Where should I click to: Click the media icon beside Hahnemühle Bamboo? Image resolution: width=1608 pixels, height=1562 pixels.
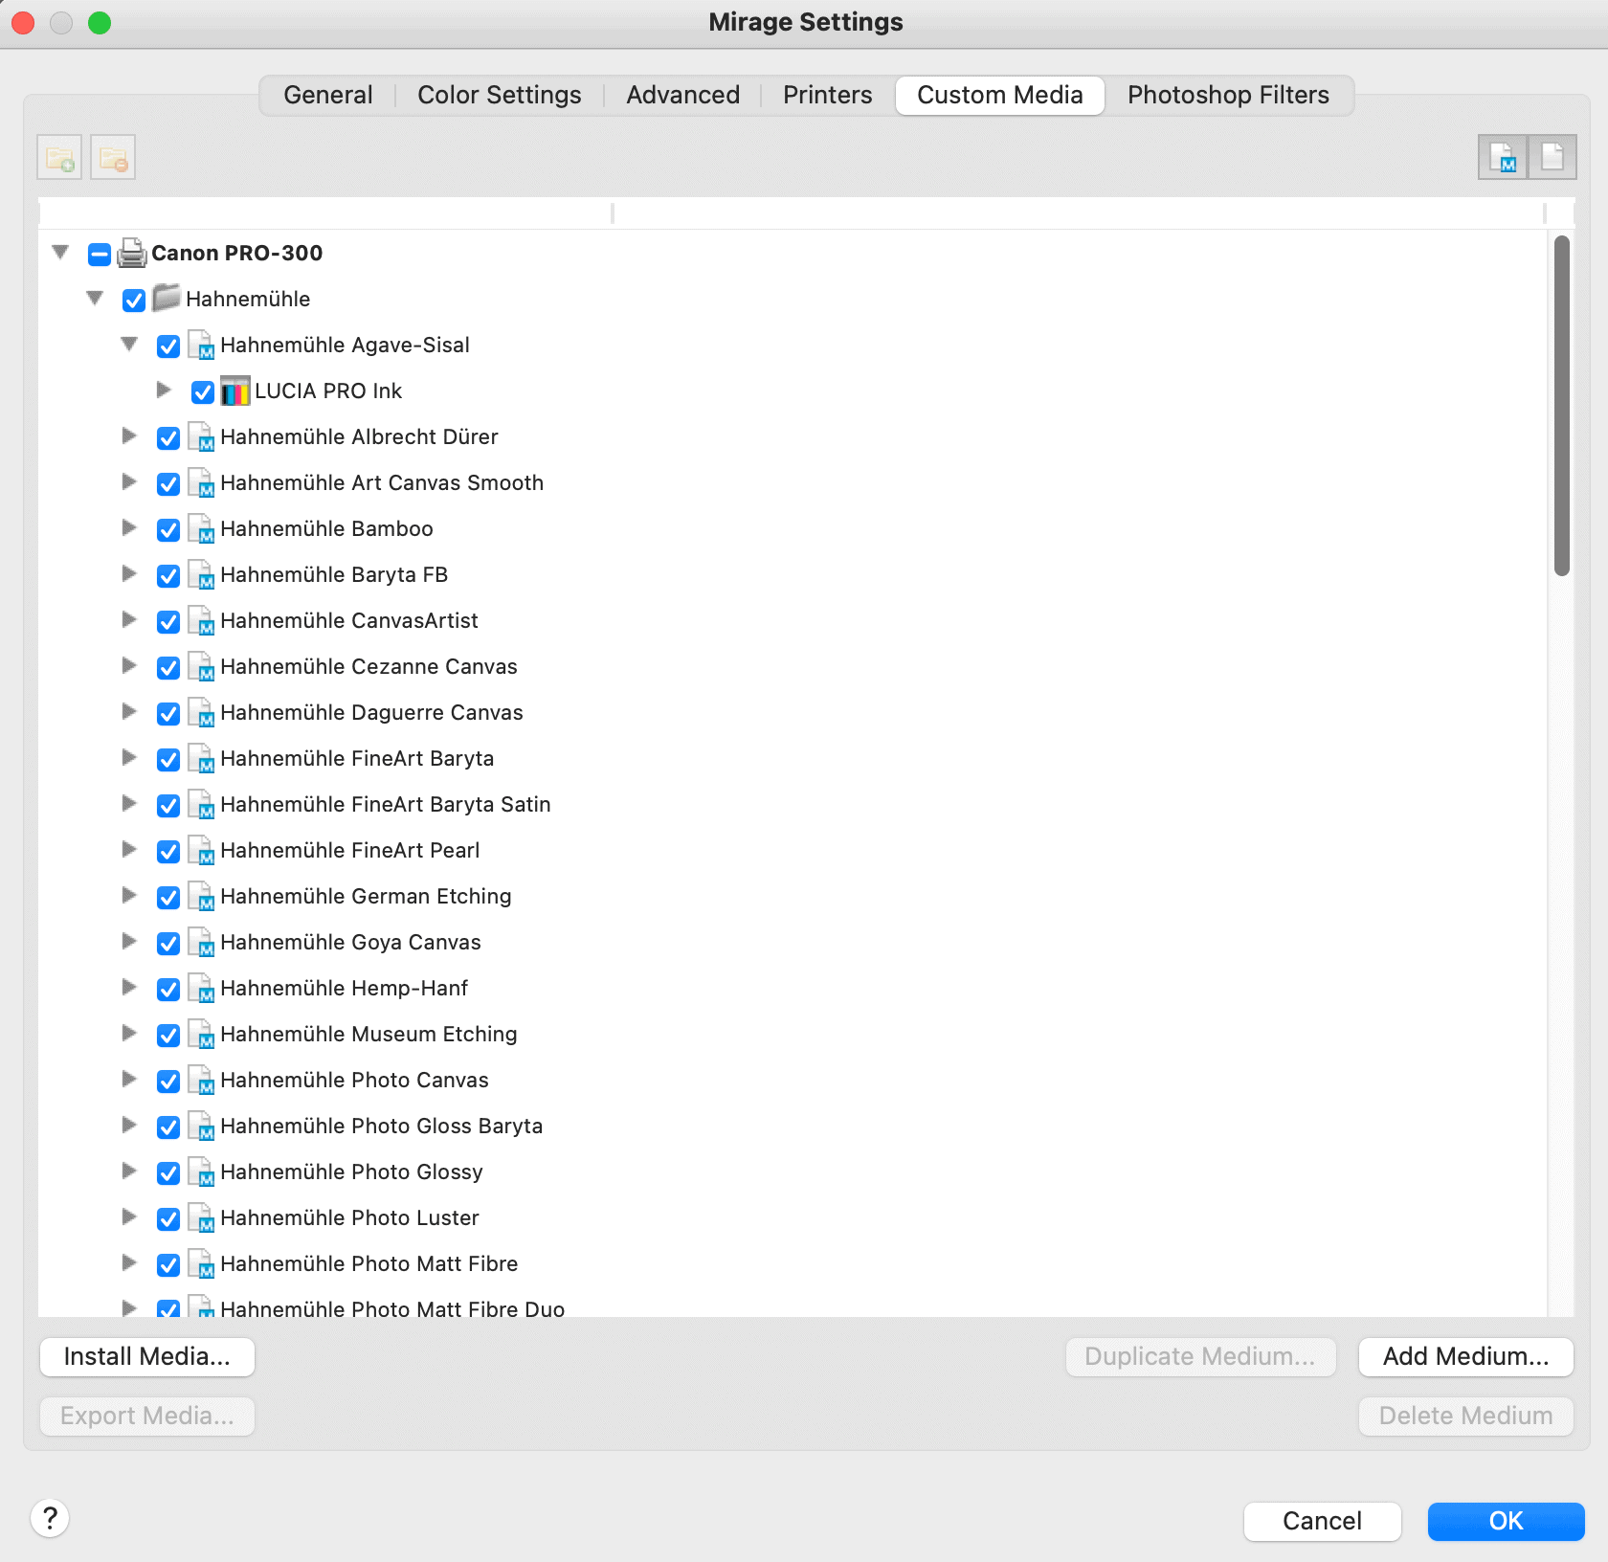coord(201,528)
